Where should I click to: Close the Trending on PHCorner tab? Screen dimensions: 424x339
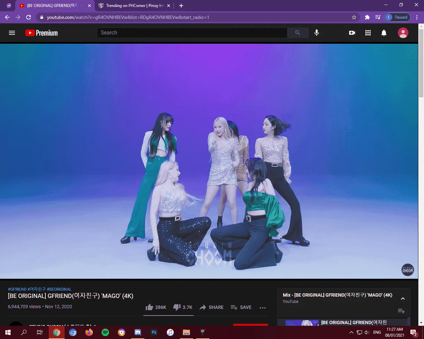(169, 6)
